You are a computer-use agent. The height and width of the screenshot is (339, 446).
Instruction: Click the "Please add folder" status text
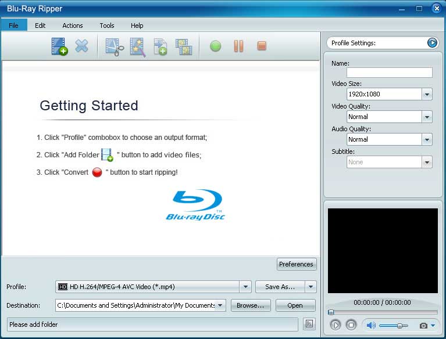point(34,324)
